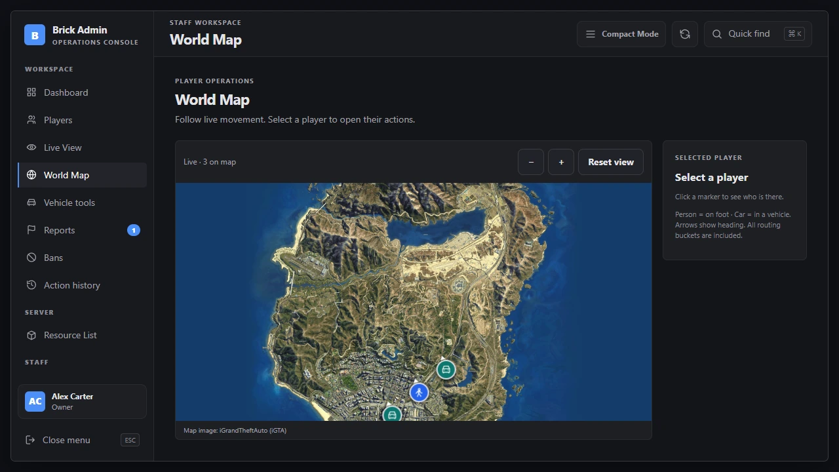Screen dimensions: 839x472
Task: Click 'Click a marker to see who is there'
Action: 729,197
